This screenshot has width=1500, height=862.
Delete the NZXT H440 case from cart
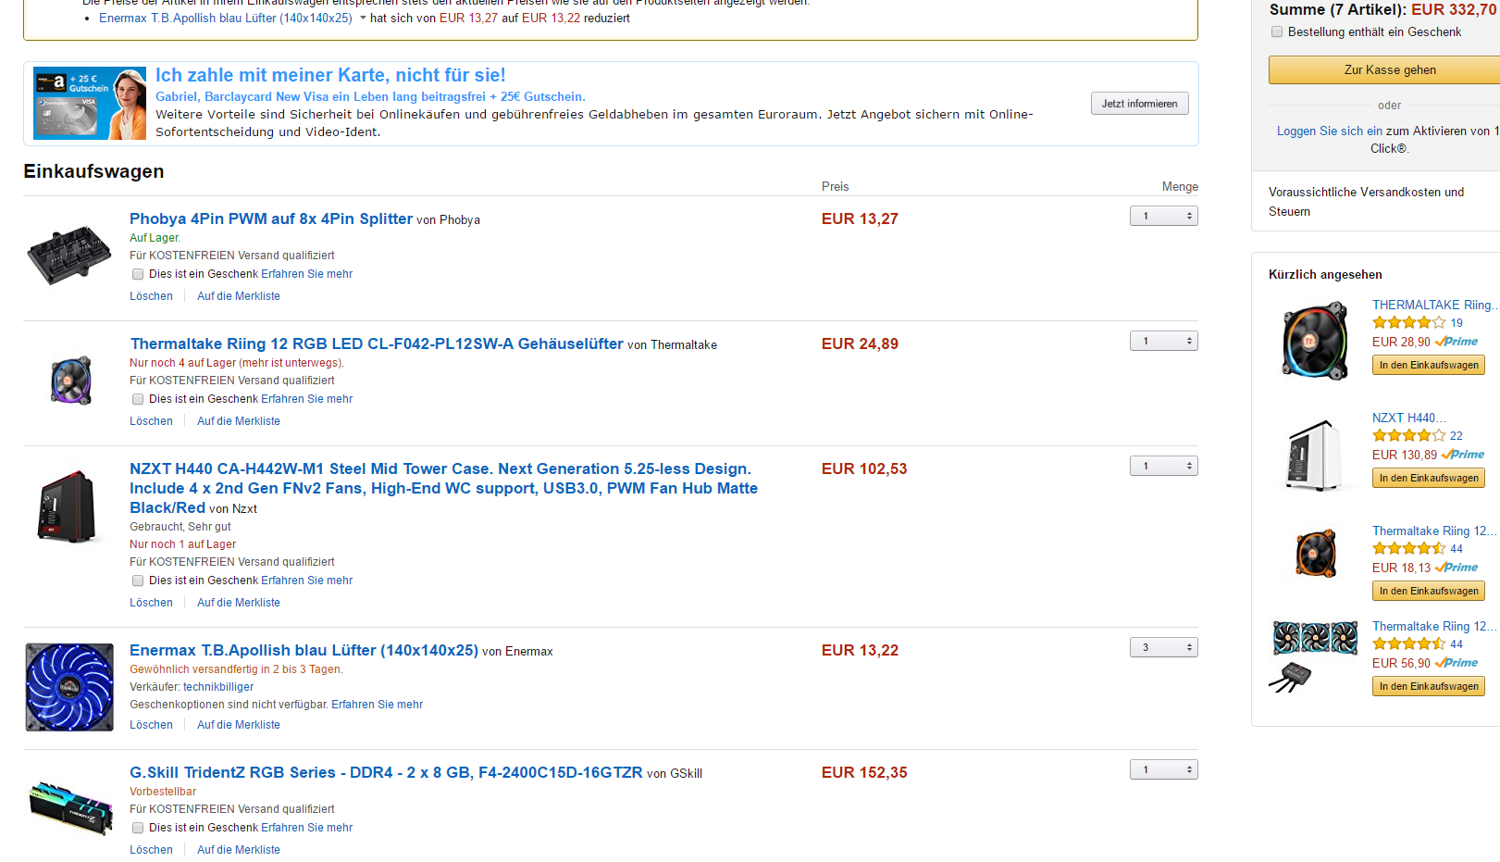click(151, 603)
